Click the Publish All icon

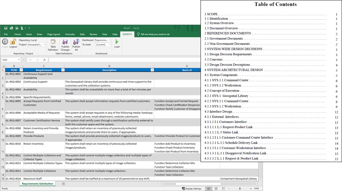[76, 44]
